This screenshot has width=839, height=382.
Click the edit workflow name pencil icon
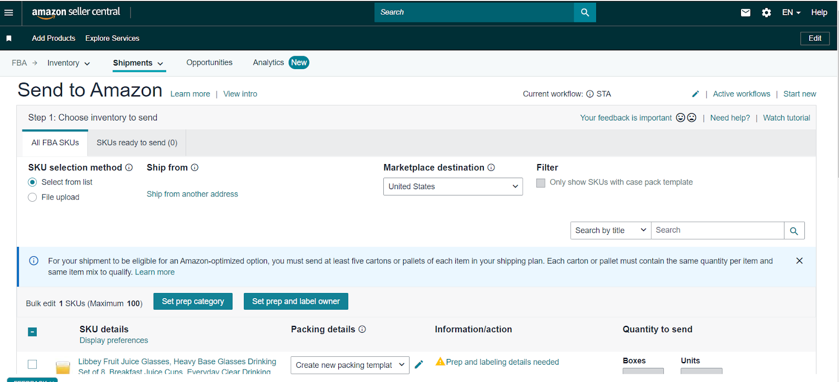coord(695,94)
